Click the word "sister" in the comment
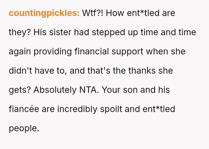This screenshot has width=209, height=149. coord(60,32)
